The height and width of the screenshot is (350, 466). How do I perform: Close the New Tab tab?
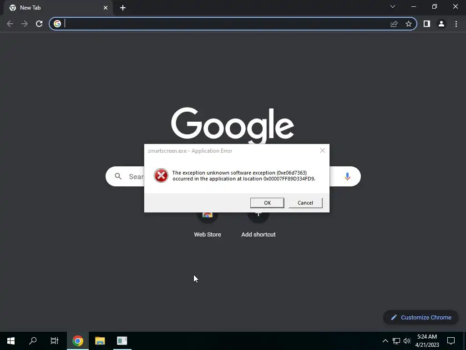pyautogui.click(x=106, y=8)
